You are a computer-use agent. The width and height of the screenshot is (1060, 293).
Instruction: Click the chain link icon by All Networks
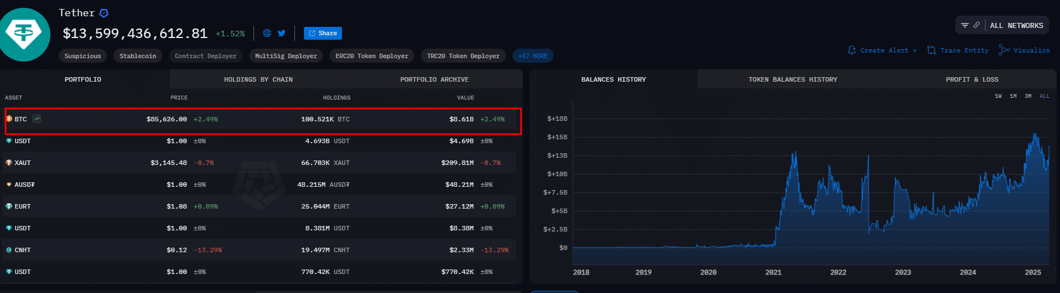[977, 25]
